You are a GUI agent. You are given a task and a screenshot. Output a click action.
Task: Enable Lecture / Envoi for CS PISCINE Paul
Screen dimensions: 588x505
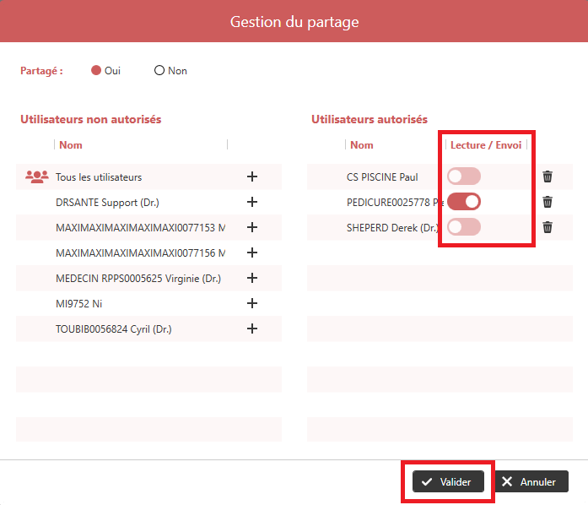click(x=464, y=176)
